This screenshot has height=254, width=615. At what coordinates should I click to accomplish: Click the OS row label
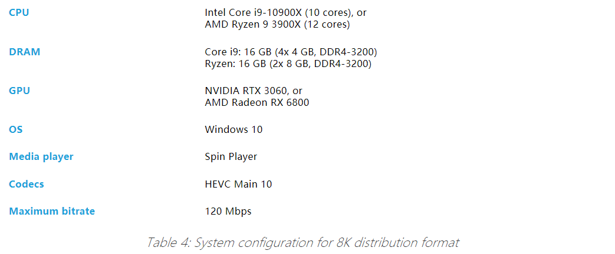click(16, 129)
